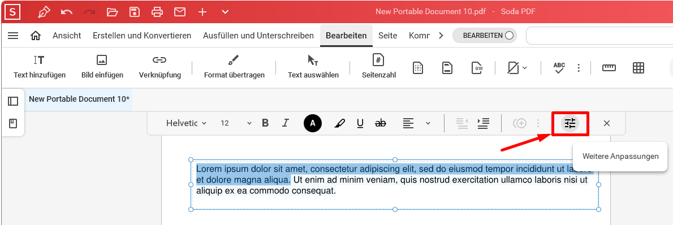Close the text formatting toolbar

pos(606,123)
